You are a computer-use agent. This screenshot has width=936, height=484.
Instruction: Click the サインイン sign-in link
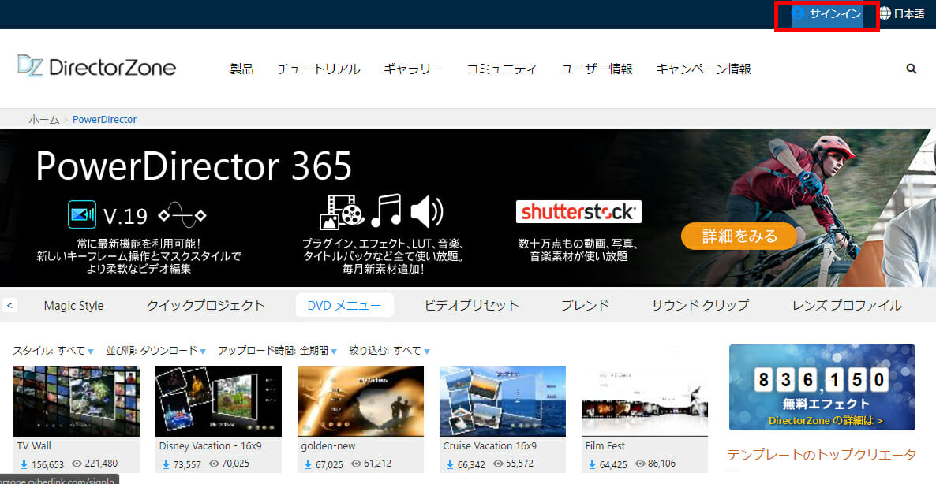click(835, 13)
